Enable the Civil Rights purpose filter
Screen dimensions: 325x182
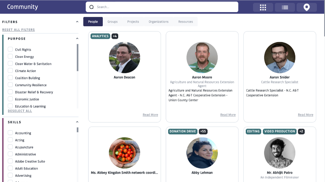(x=11, y=50)
